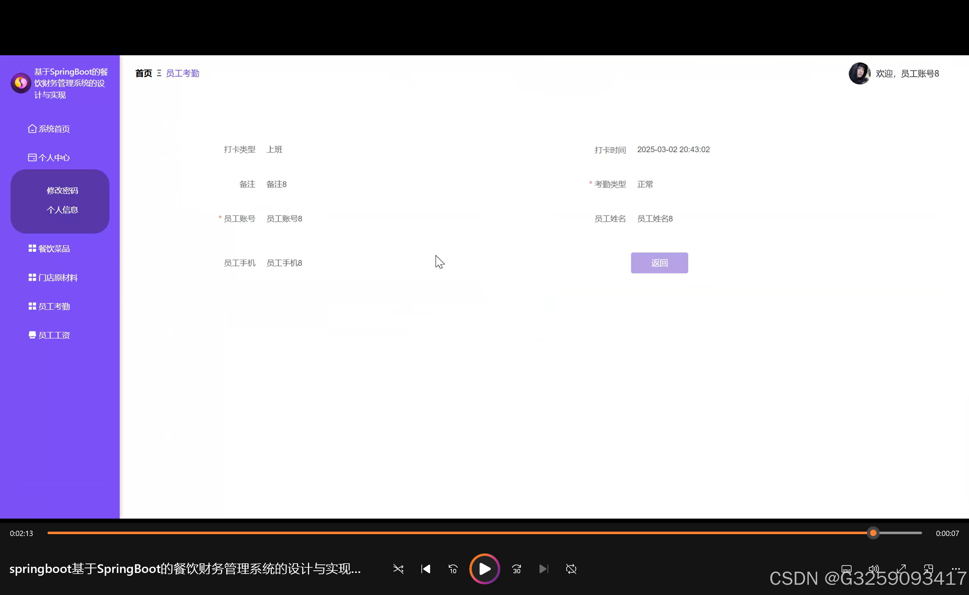Click the 备注 value 备注8
The image size is (969, 595).
276,184
